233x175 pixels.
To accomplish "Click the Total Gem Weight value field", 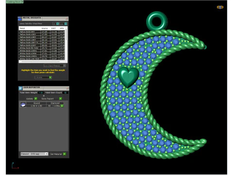I will [x=41, y=93].
